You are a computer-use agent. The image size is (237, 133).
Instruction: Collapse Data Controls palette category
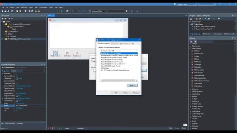click(190, 48)
